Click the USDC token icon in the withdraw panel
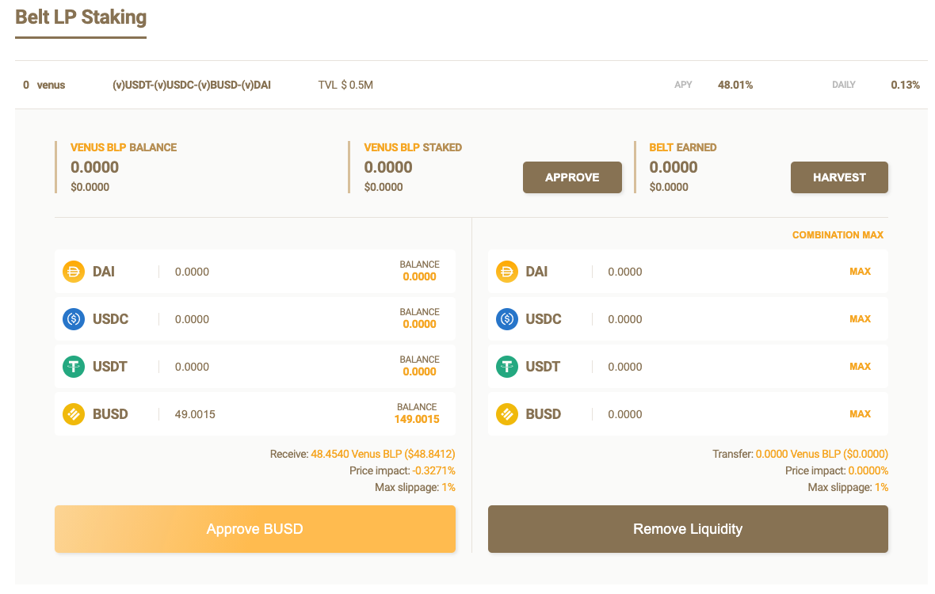 [506, 318]
